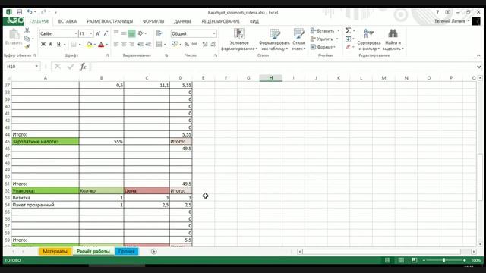Apply percent style format
The width and height of the screenshot is (486, 273).
click(x=187, y=45)
